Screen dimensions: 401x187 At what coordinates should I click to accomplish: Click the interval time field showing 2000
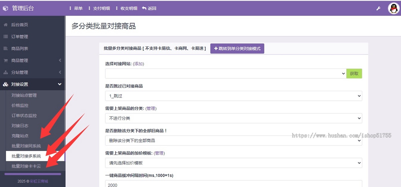coord(234,184)
